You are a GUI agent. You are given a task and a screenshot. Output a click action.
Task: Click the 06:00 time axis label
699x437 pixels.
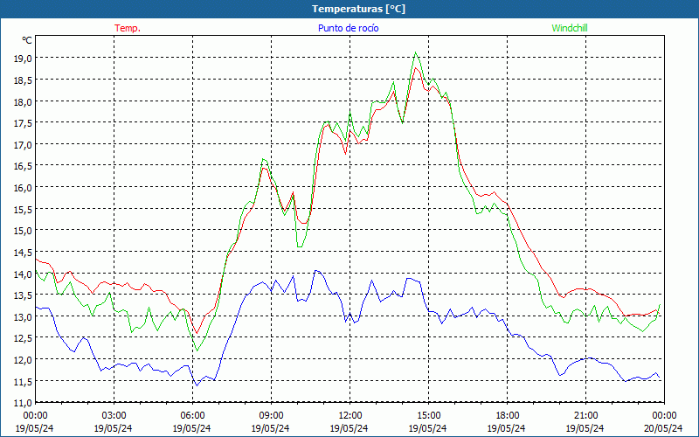pyautogui.click(x=192, y=416)
